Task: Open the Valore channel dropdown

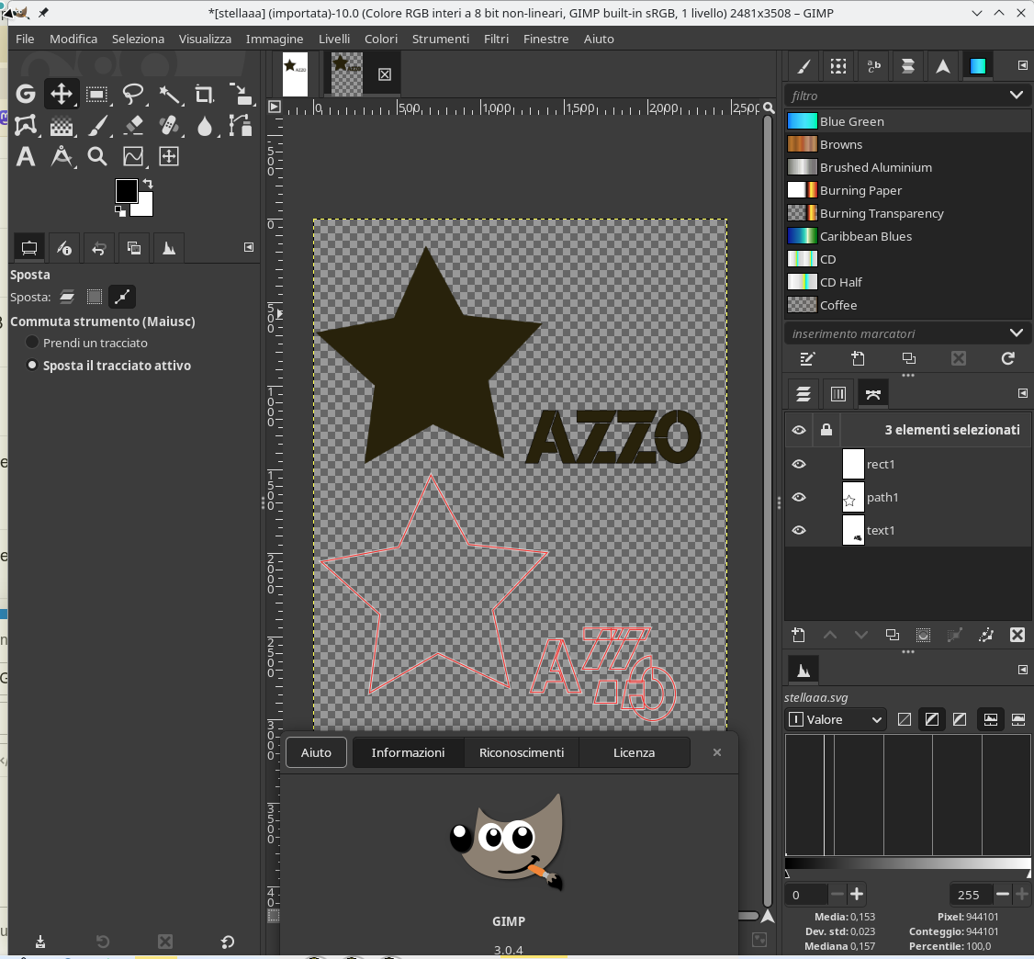Action: click(836, 719)
